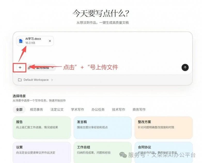Viewport: 202px width, 163px height.
Task: Click the docx file icon
Action: [x=21, y=41]
